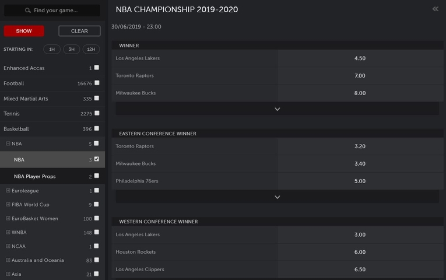446x280 pixels.
Task: Tick the Asia checkbox
Action: coord(96,274)
